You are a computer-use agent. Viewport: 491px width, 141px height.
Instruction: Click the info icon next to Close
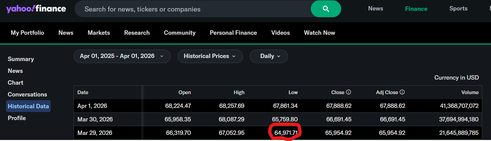point(349,92)
